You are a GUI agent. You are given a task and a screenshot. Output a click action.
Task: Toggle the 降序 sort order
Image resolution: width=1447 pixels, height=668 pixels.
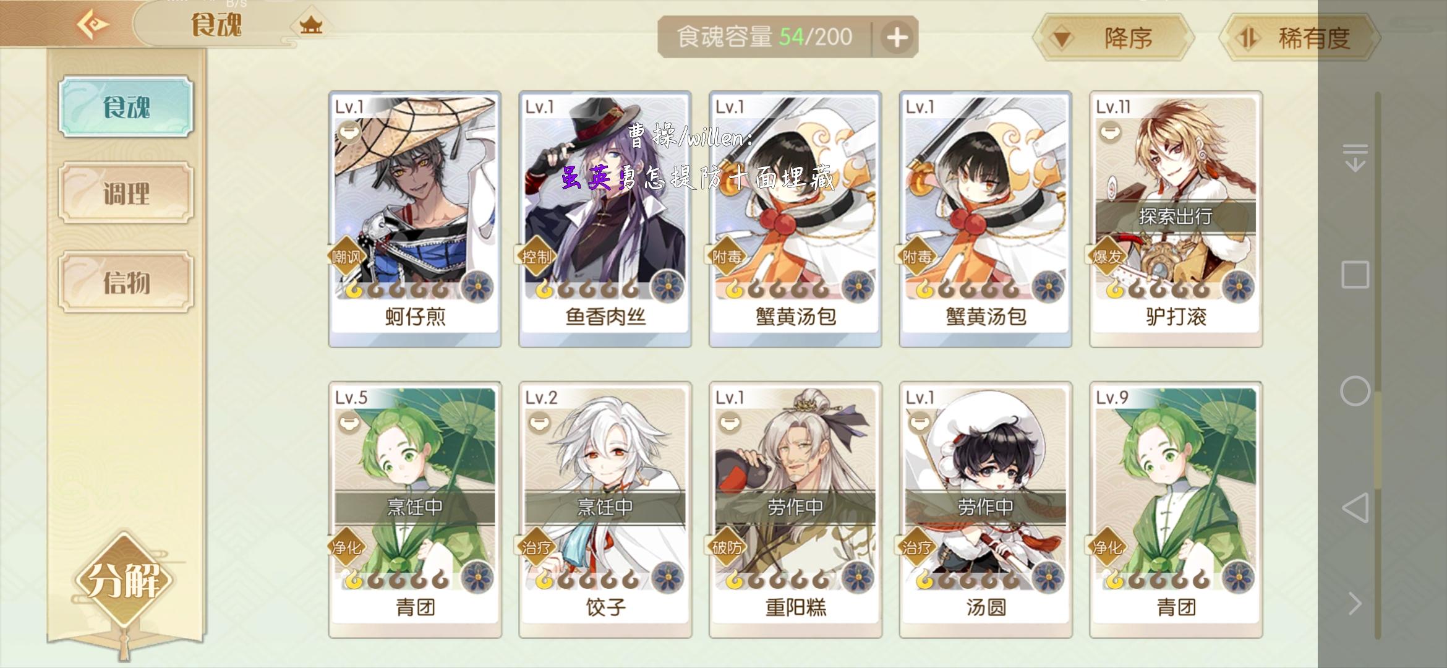click(1113, 38)
